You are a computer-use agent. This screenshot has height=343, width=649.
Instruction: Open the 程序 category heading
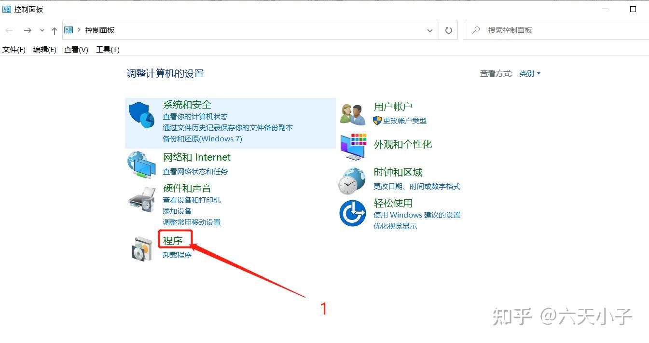(x=173, y=240)
